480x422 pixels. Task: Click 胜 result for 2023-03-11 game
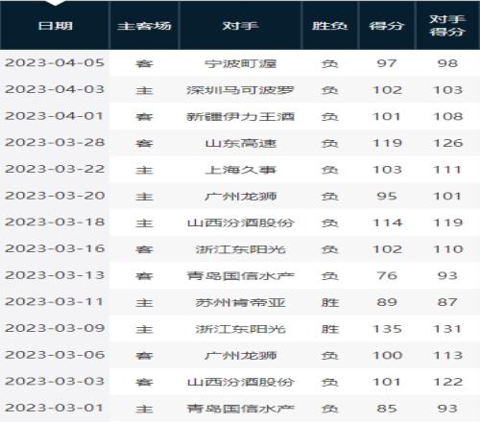(330, 302)
